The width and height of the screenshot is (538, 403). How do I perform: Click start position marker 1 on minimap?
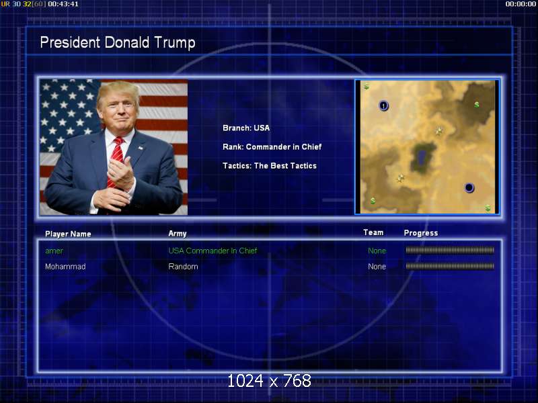[383, 106]
